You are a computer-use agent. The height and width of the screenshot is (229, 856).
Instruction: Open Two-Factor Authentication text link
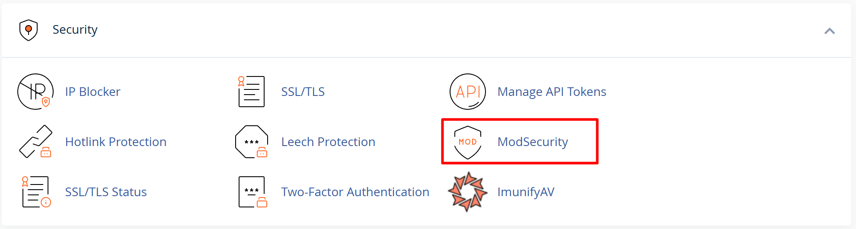pos(355,192)
